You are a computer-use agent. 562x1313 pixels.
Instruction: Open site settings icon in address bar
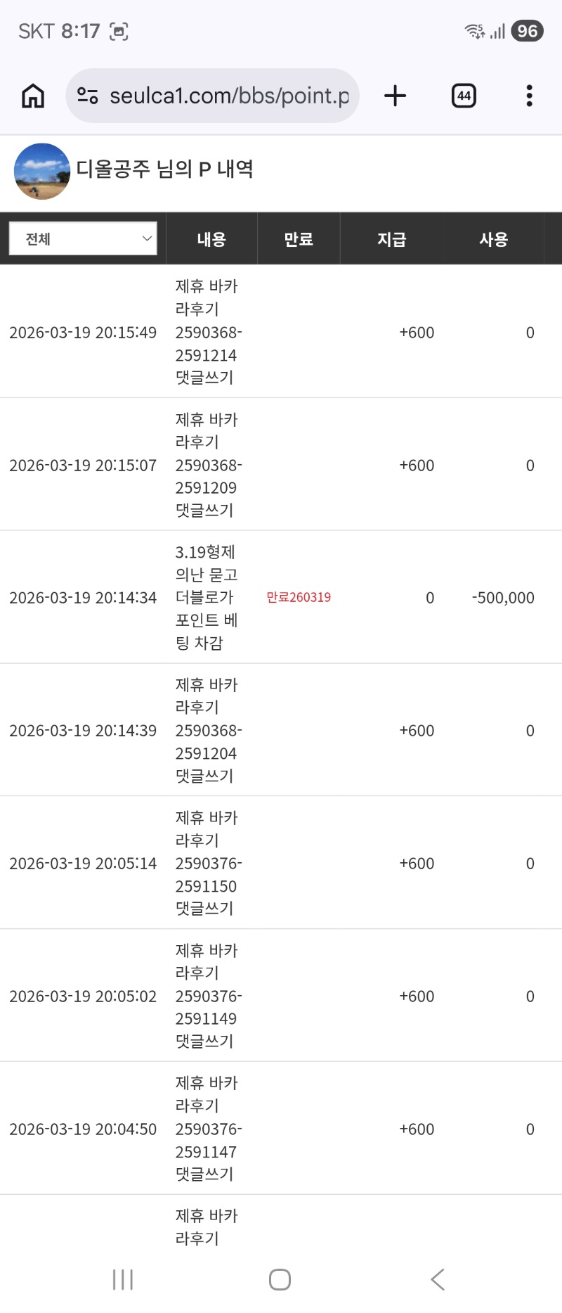87,96
